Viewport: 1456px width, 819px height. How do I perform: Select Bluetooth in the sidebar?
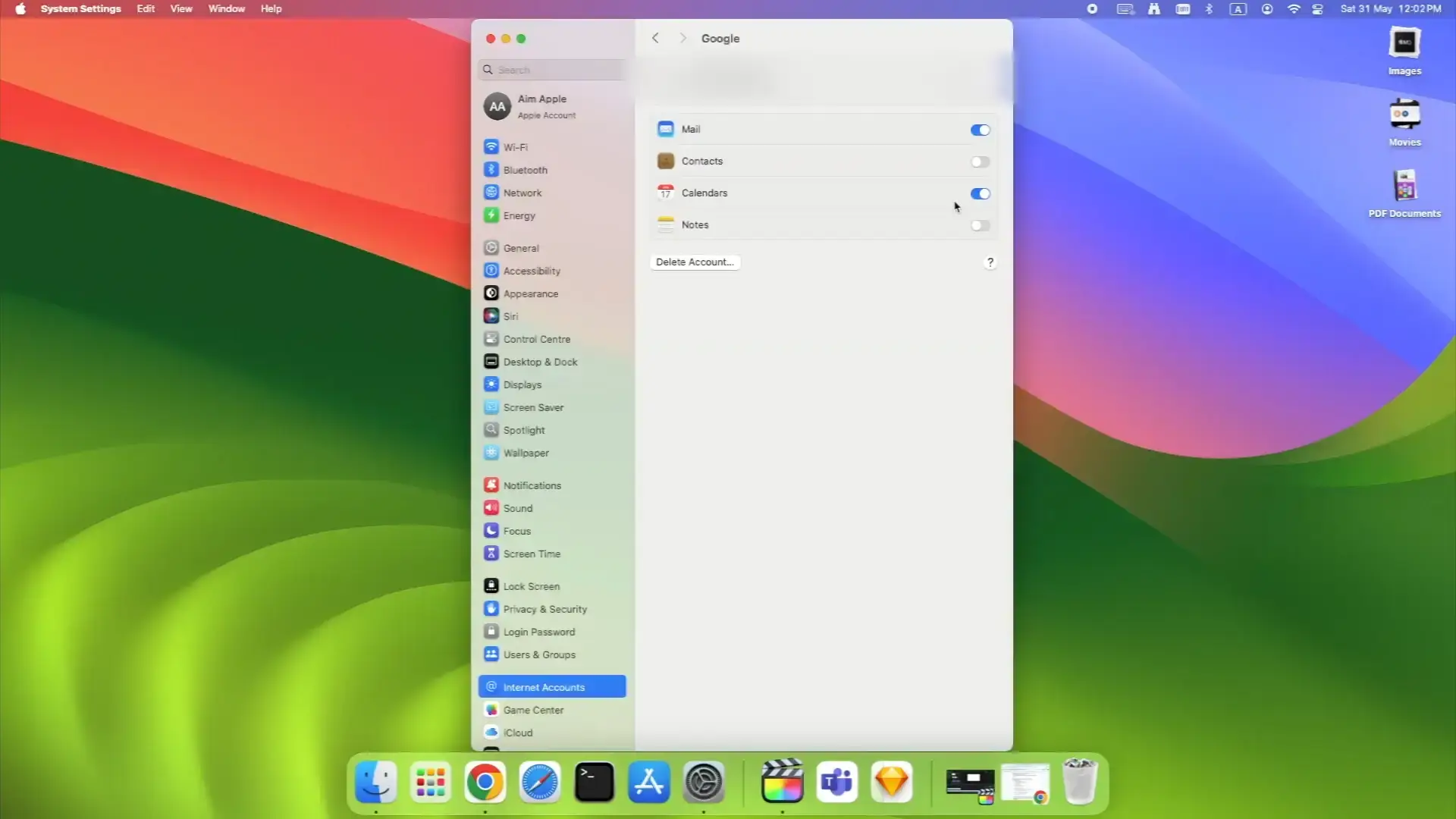(525, 170)
